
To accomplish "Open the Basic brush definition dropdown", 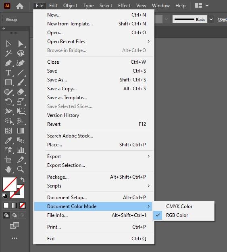I will (x=211, y=19).
